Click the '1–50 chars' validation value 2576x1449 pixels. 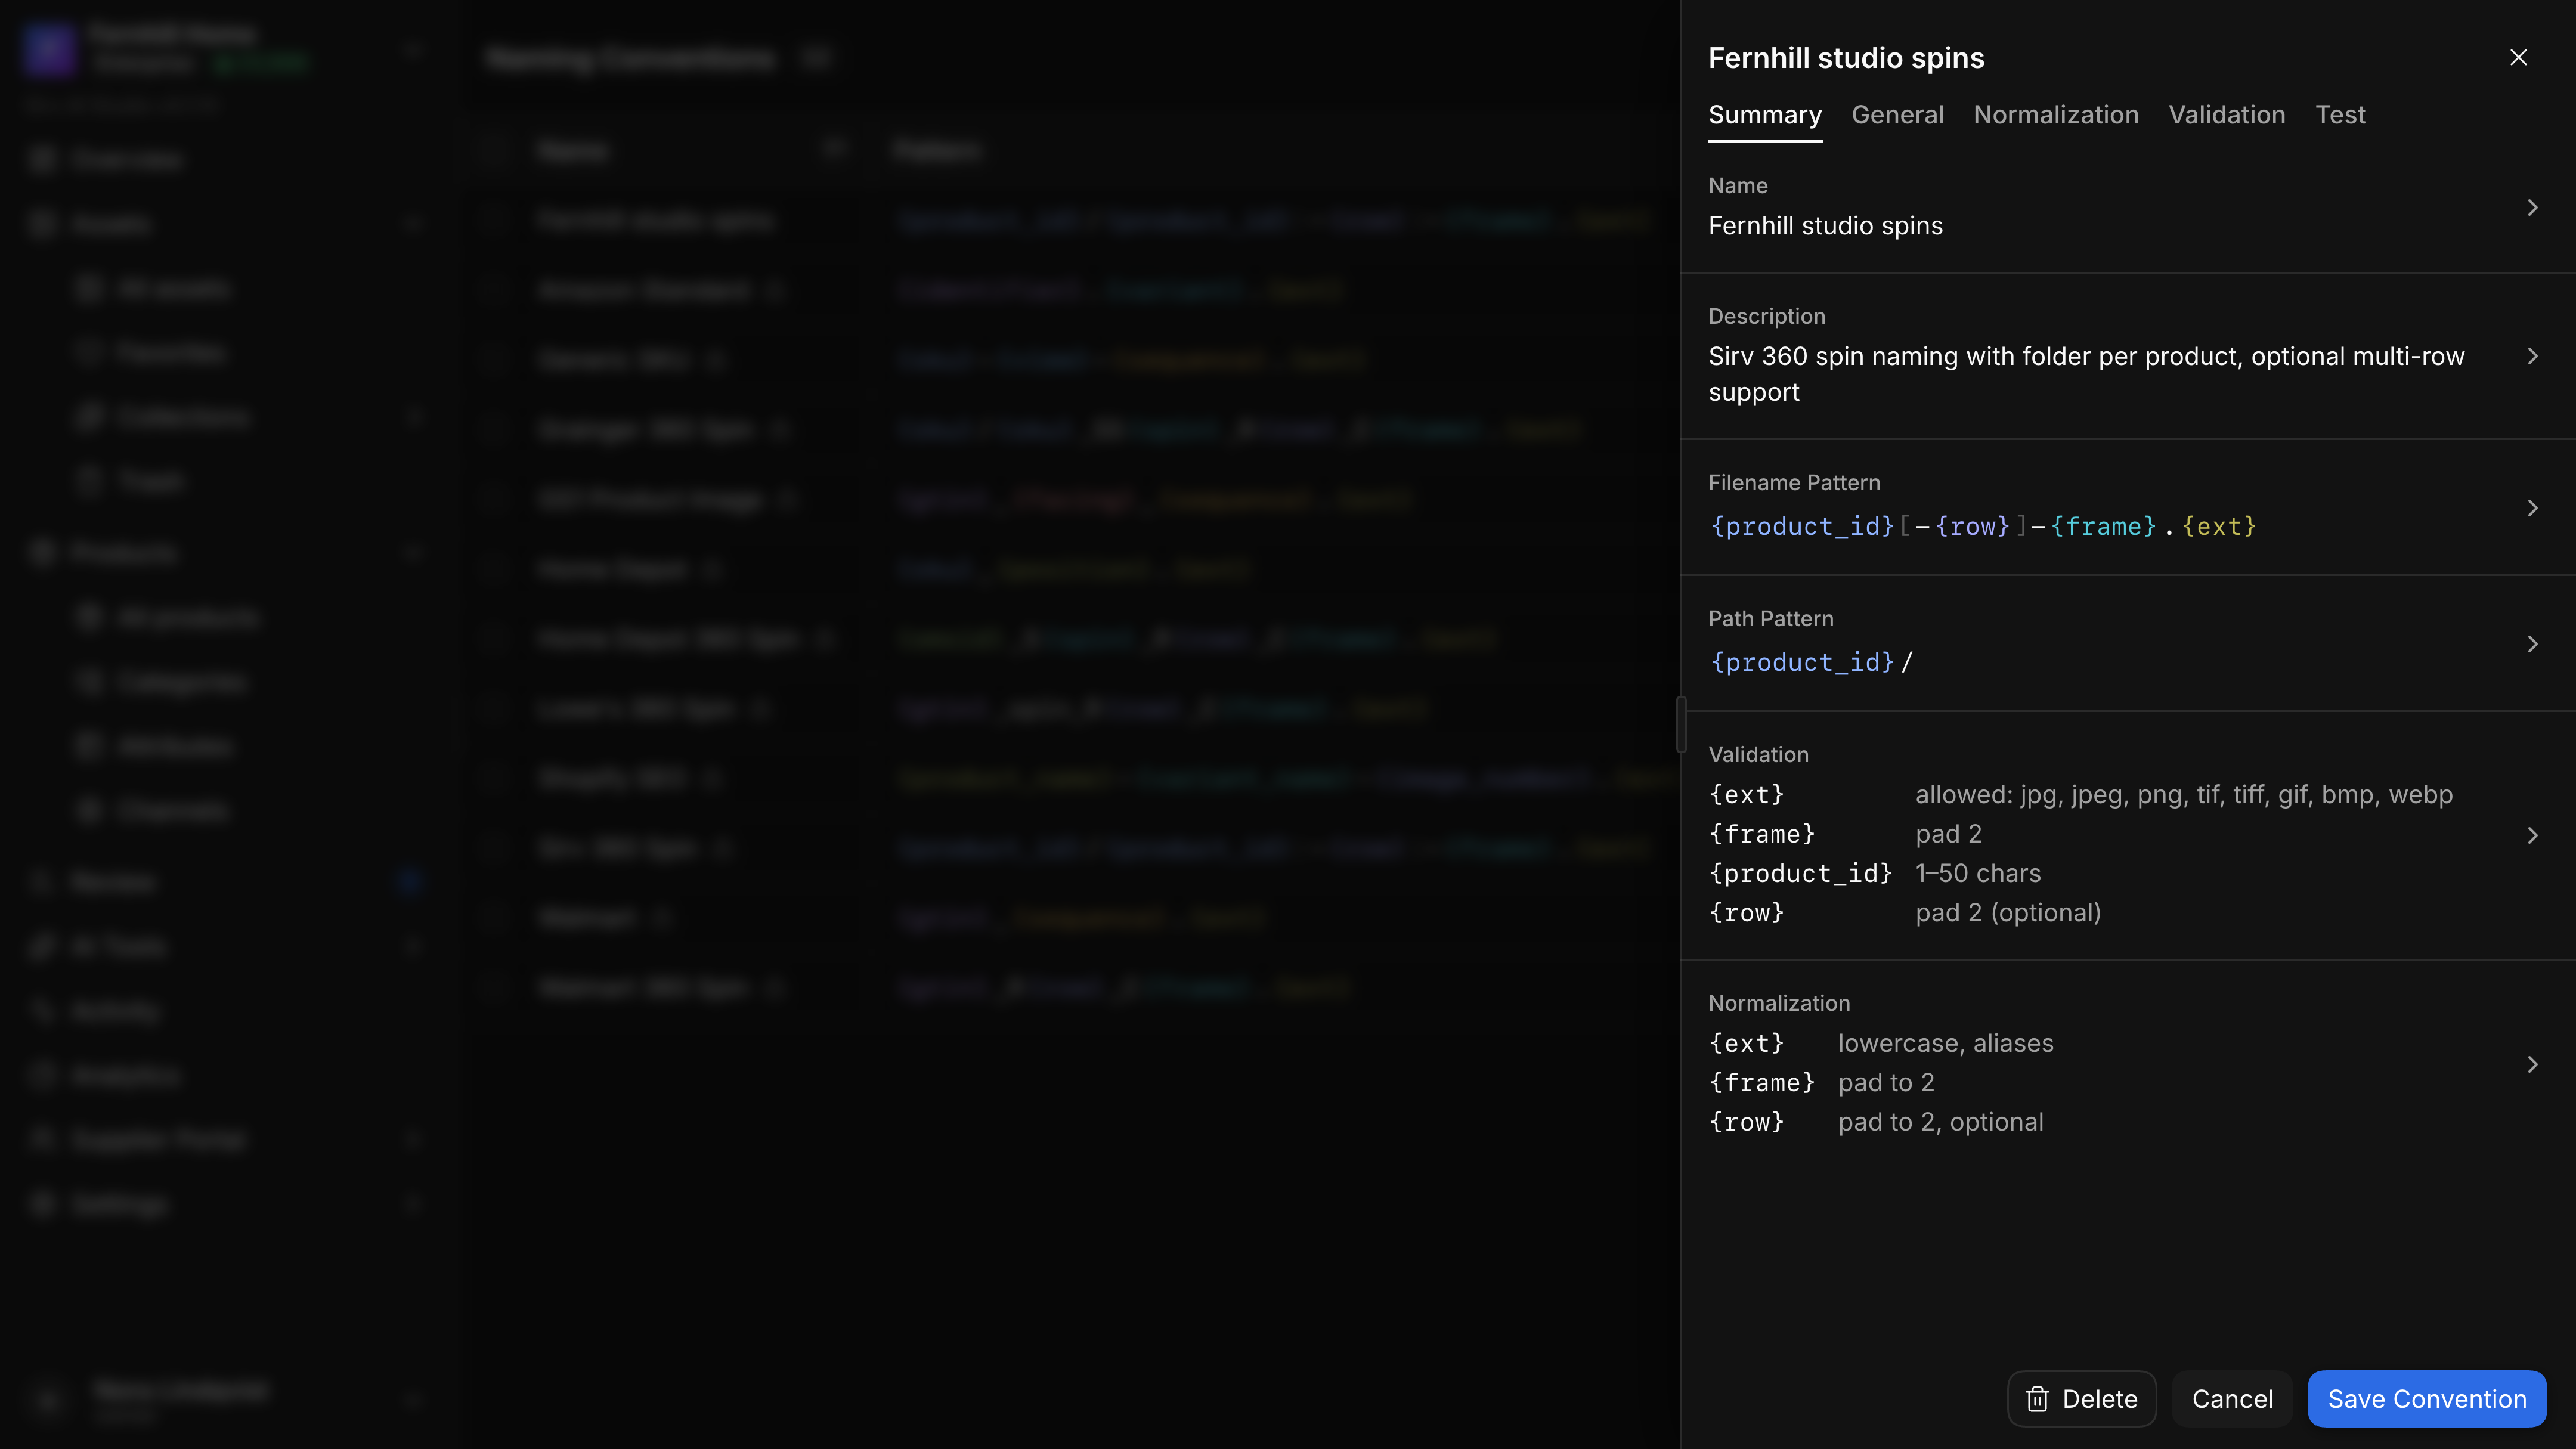(x=1978, y=874)
